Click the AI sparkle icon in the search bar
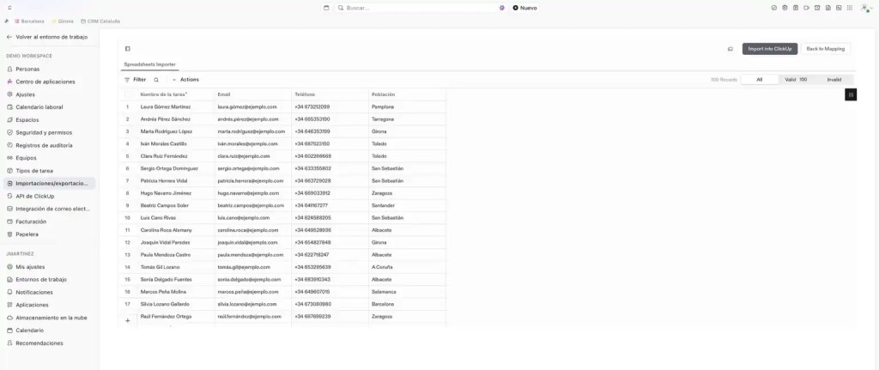 coord(501,8)
